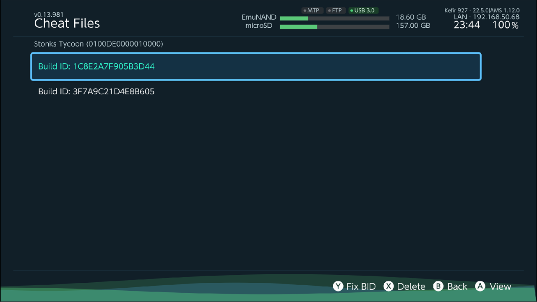537x302 pixels.
Task: Click the 23:44 clock display
Action: pyautogui.click(x=467, y=25)
